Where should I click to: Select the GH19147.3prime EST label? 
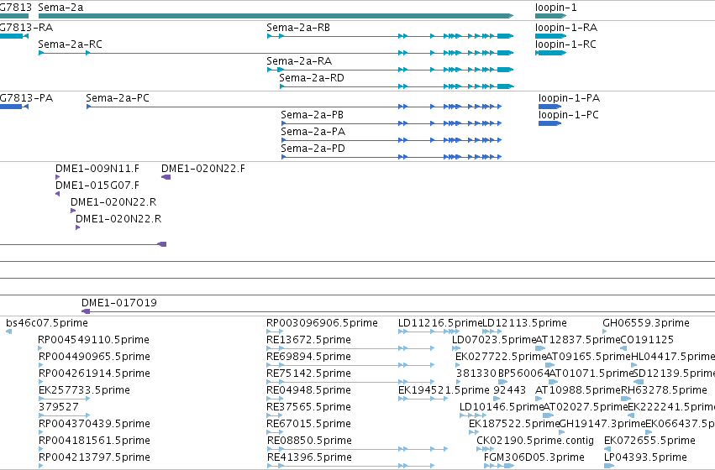tap(602, 424)
